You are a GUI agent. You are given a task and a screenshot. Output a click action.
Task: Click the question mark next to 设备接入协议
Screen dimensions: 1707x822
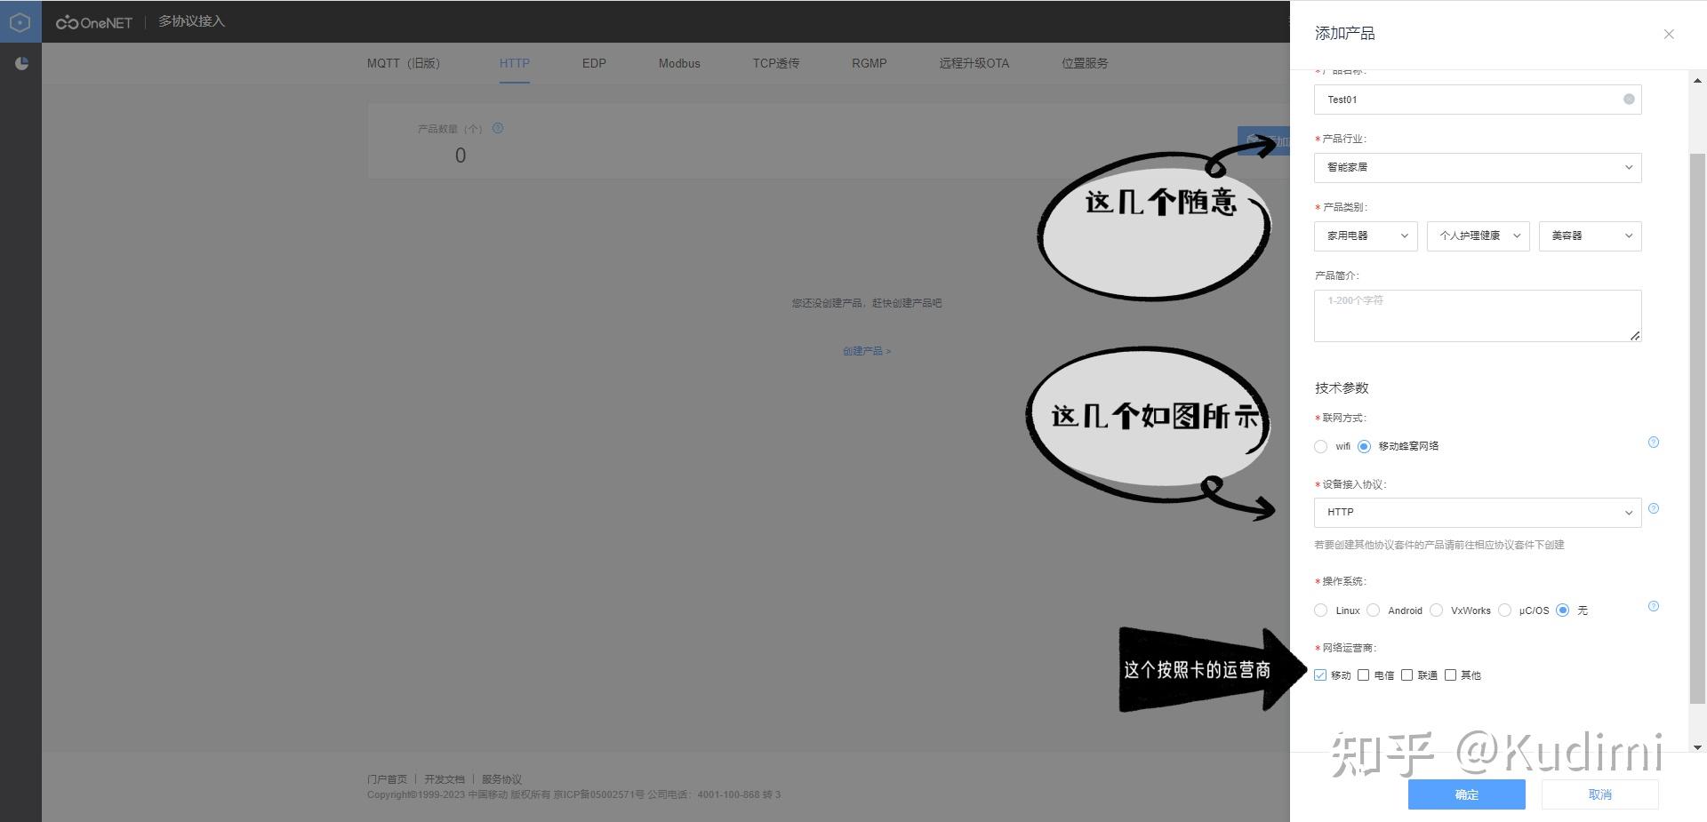[x=1653, y=509]
